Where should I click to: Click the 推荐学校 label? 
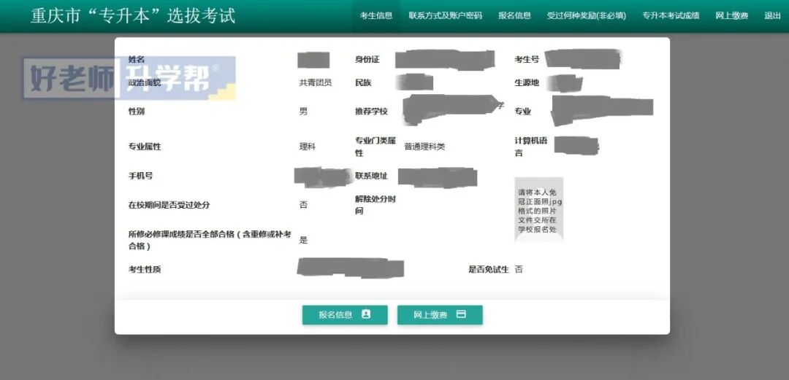(371, 112)
